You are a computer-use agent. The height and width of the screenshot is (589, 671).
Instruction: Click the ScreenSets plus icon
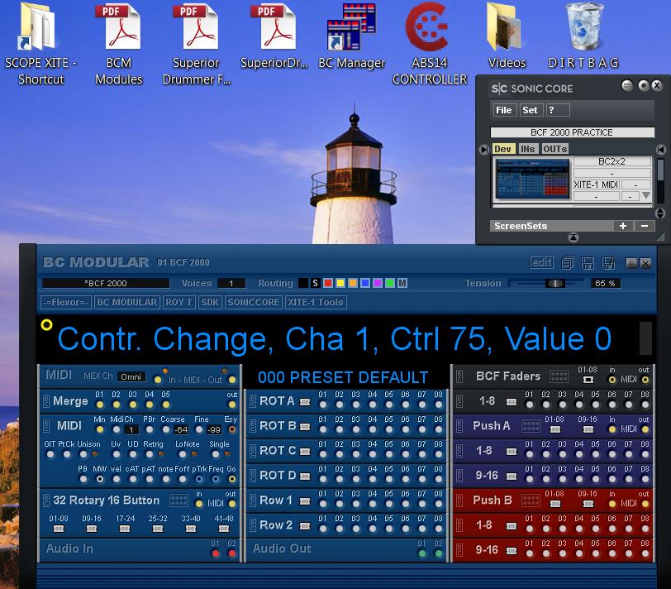click(623, 226)
